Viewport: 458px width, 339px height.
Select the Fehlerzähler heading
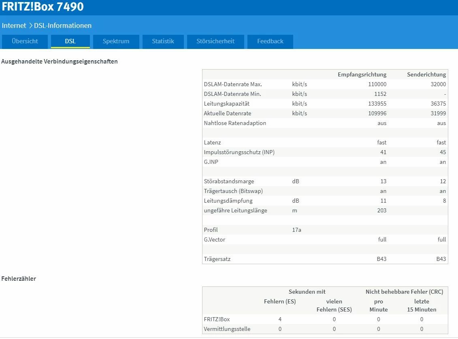19,279
